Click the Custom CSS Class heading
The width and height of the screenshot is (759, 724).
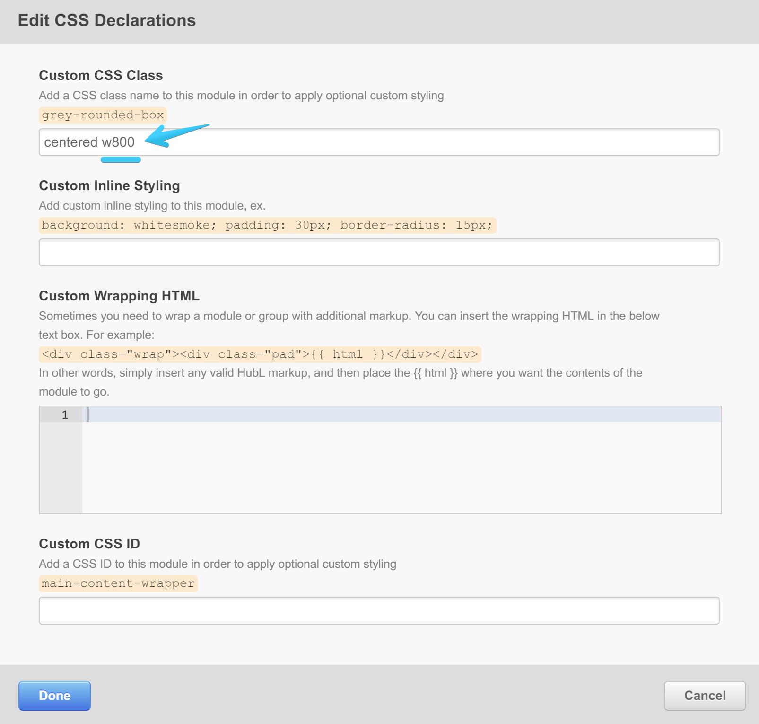[x=101, y=75]
